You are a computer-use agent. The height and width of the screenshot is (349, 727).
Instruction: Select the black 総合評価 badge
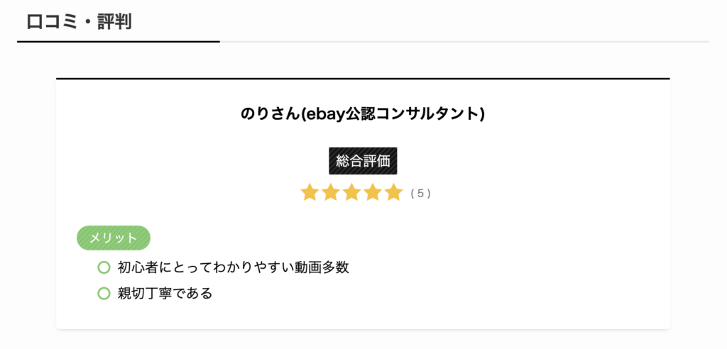click(363, 161)
